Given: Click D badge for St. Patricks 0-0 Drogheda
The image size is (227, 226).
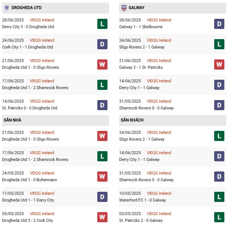Looking at the screenshot, I should coord(102,105).
